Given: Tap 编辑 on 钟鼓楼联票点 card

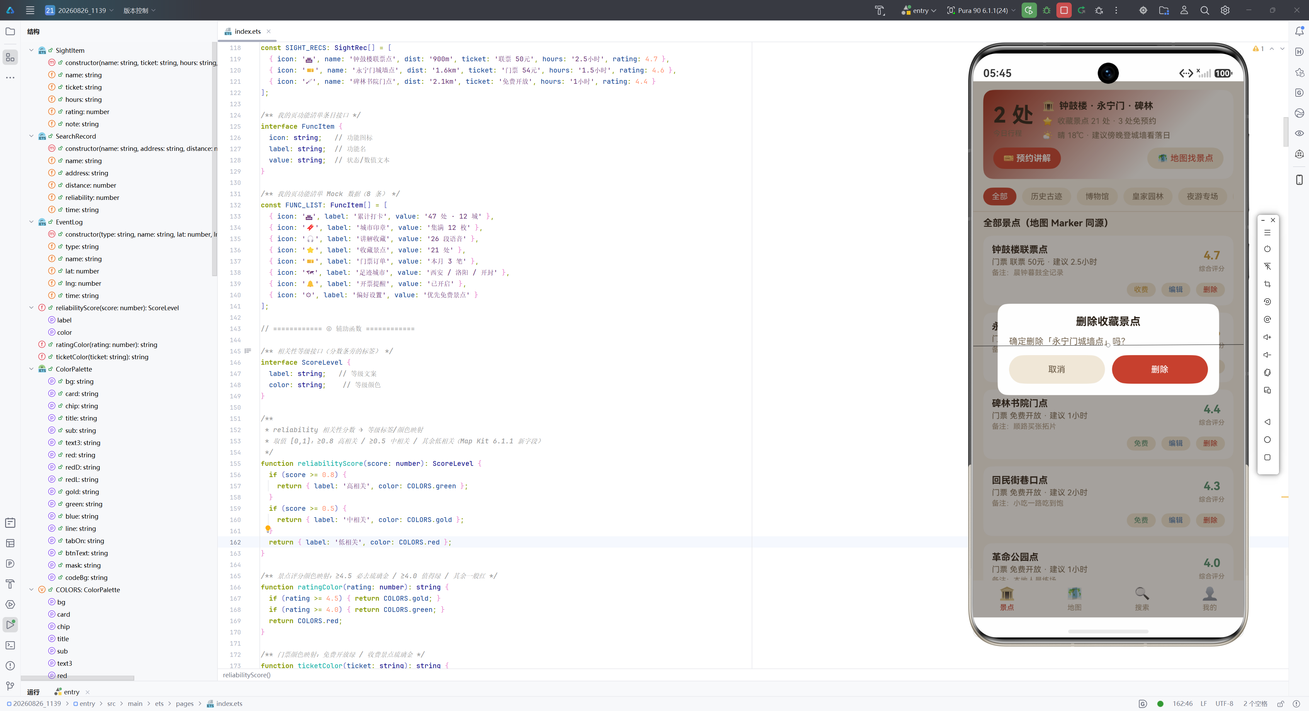Looking at the screenshot, I should 1175,289.
